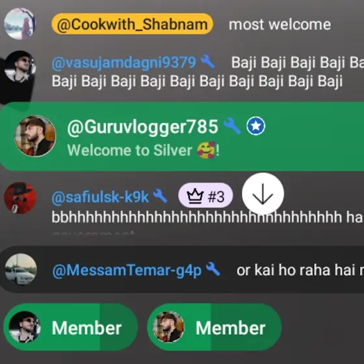Open @safiulsk-k9k username link
The width and height of the screenshot is (364, 364).
point(100,197)
